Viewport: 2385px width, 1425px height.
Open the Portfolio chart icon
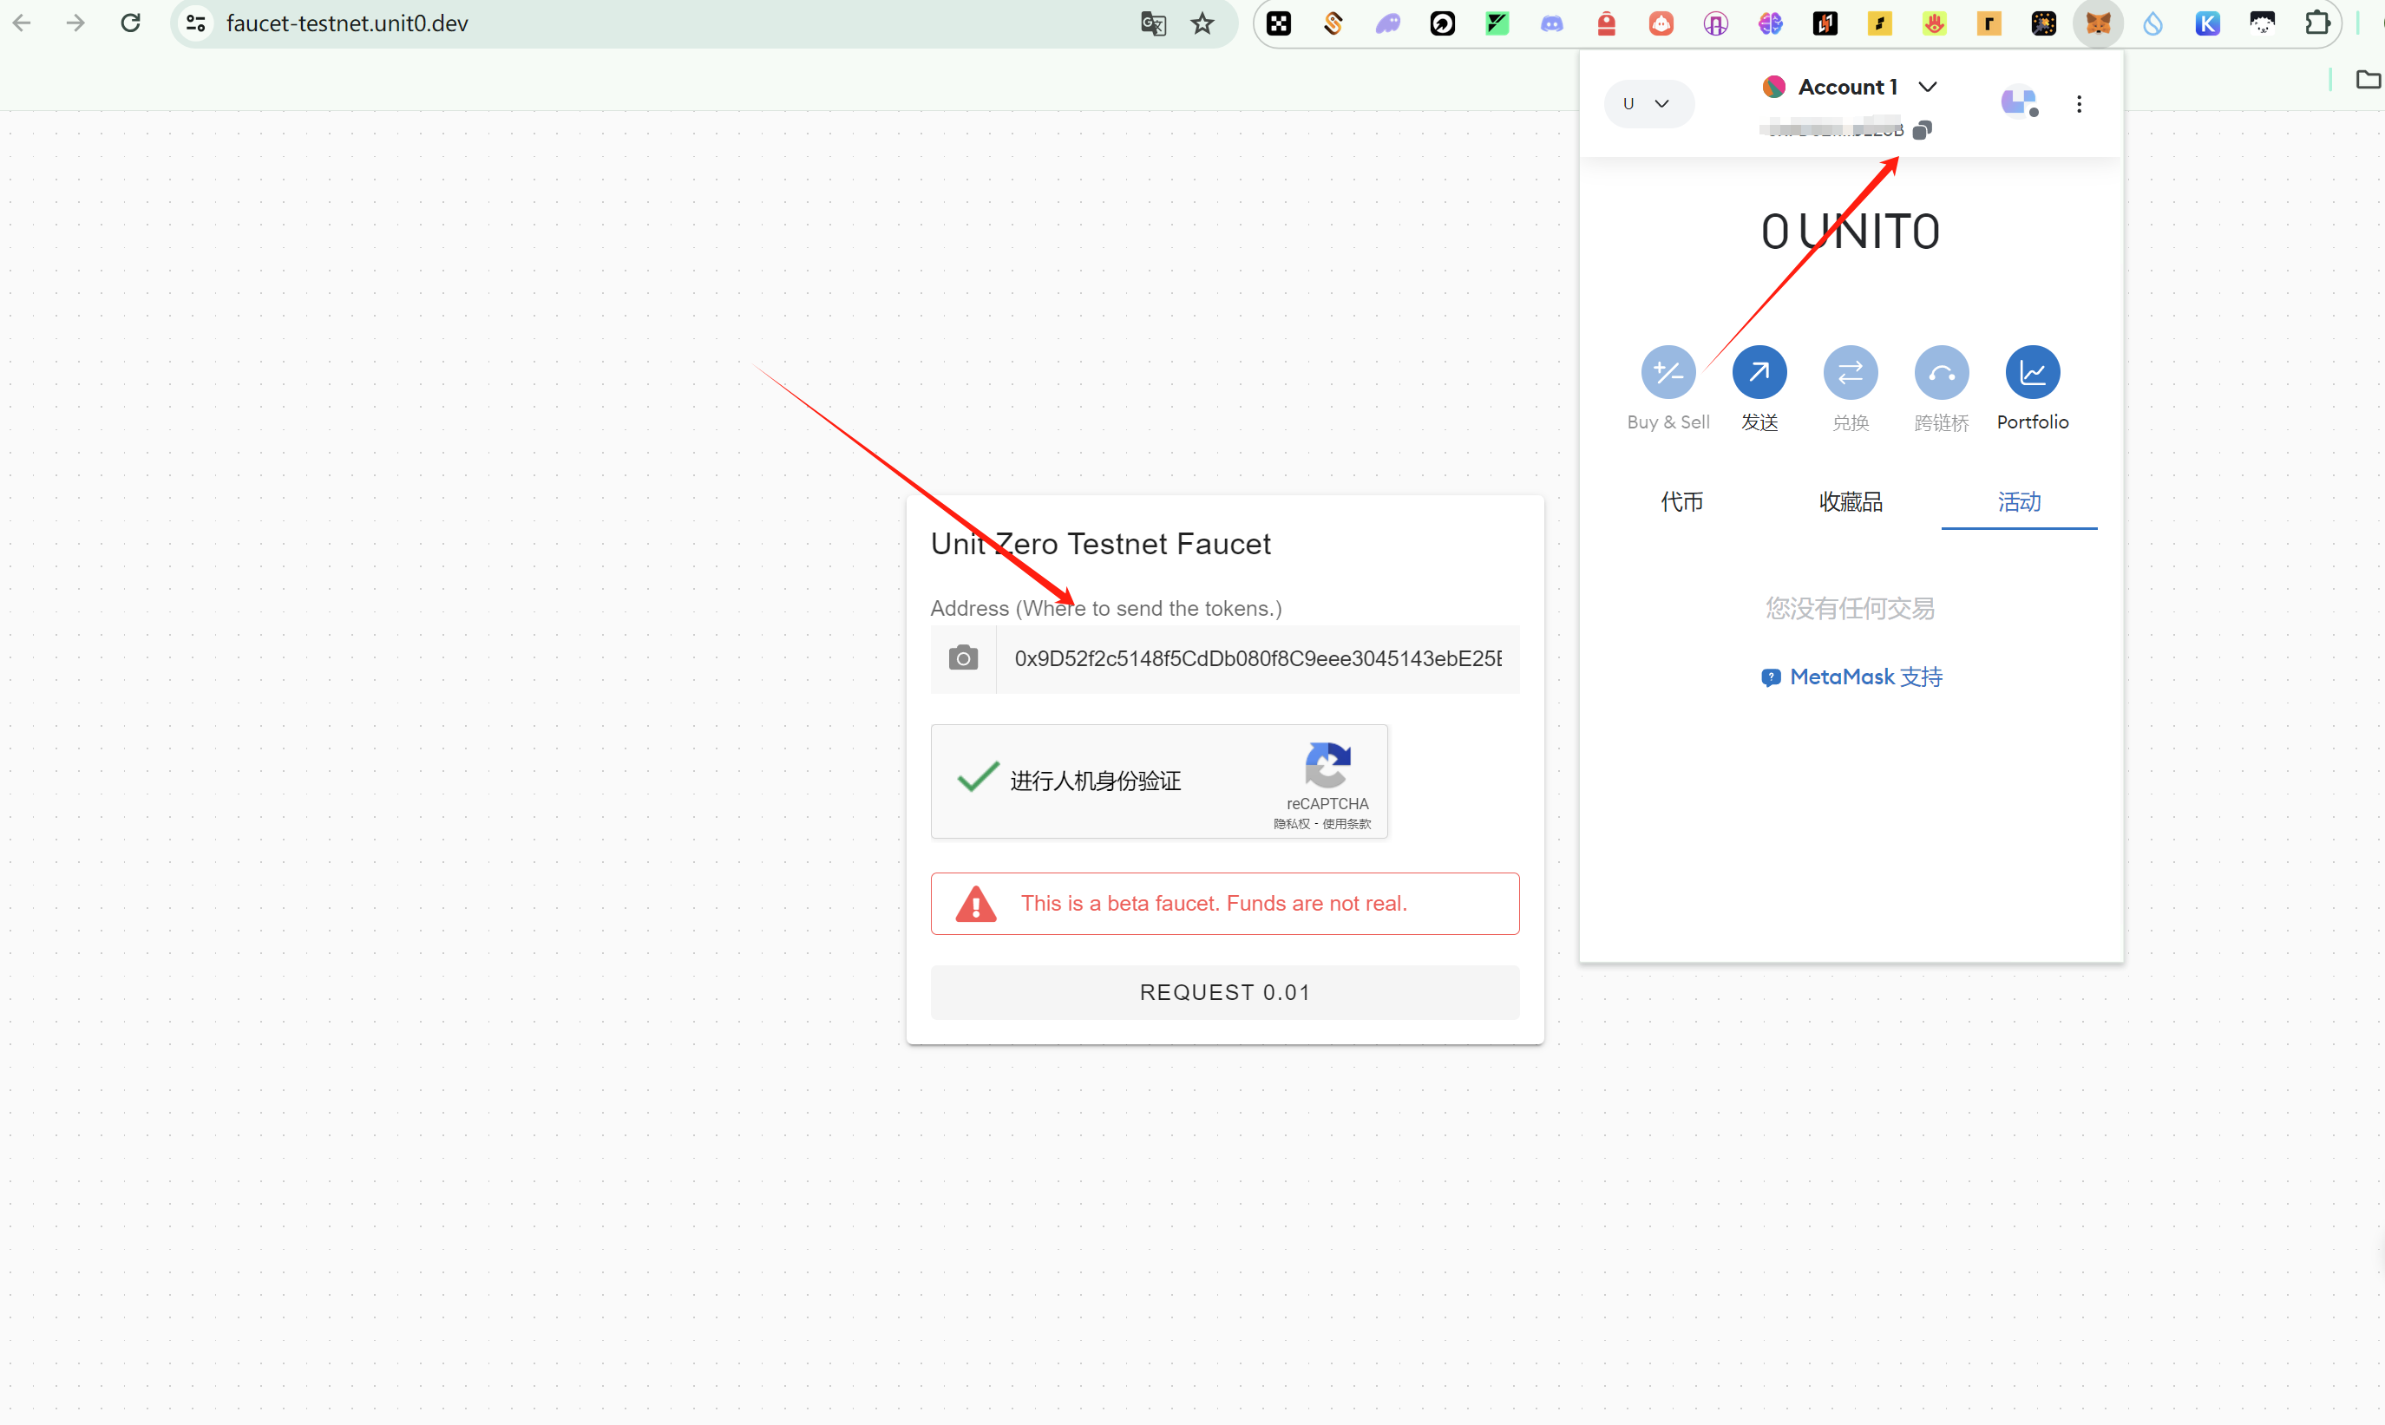coord(2032,373)
